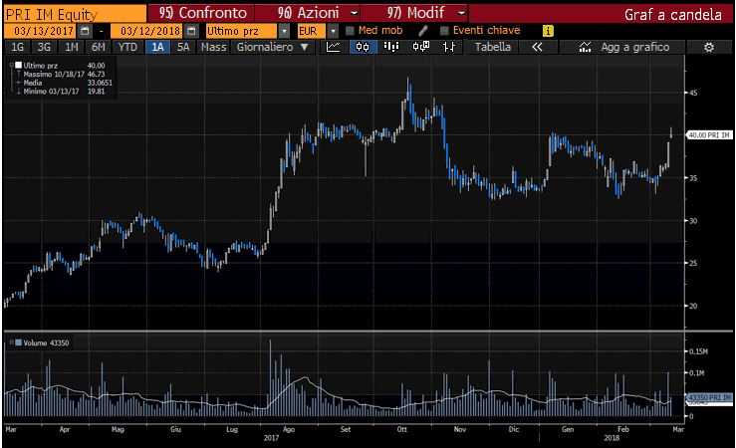Select the candlestick chart type icon

coord(363,47)
